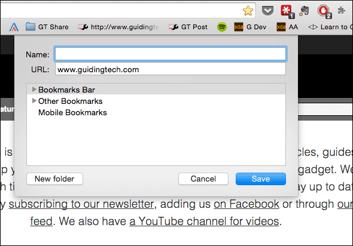353x246 pixels.
Task: Click the yellow bookmark star icon
Action: tap(248, 11)
